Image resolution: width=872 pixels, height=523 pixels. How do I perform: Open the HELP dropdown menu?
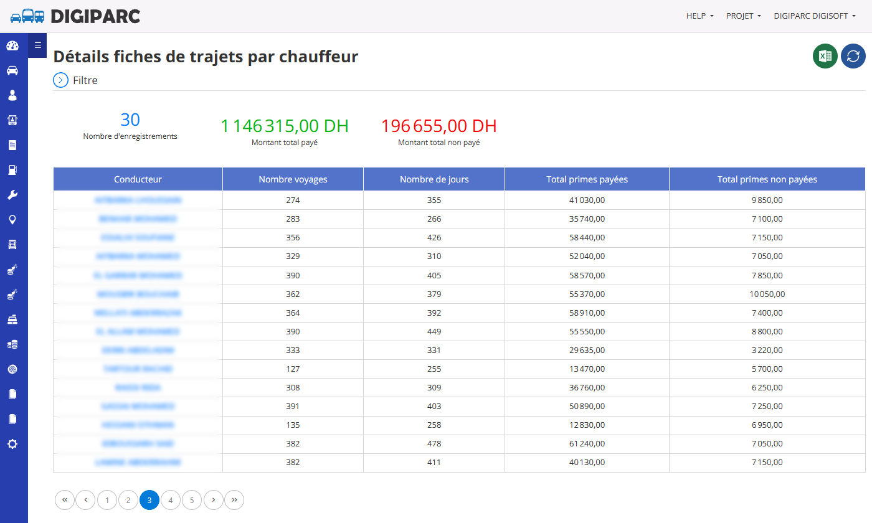tap(700, 16)
